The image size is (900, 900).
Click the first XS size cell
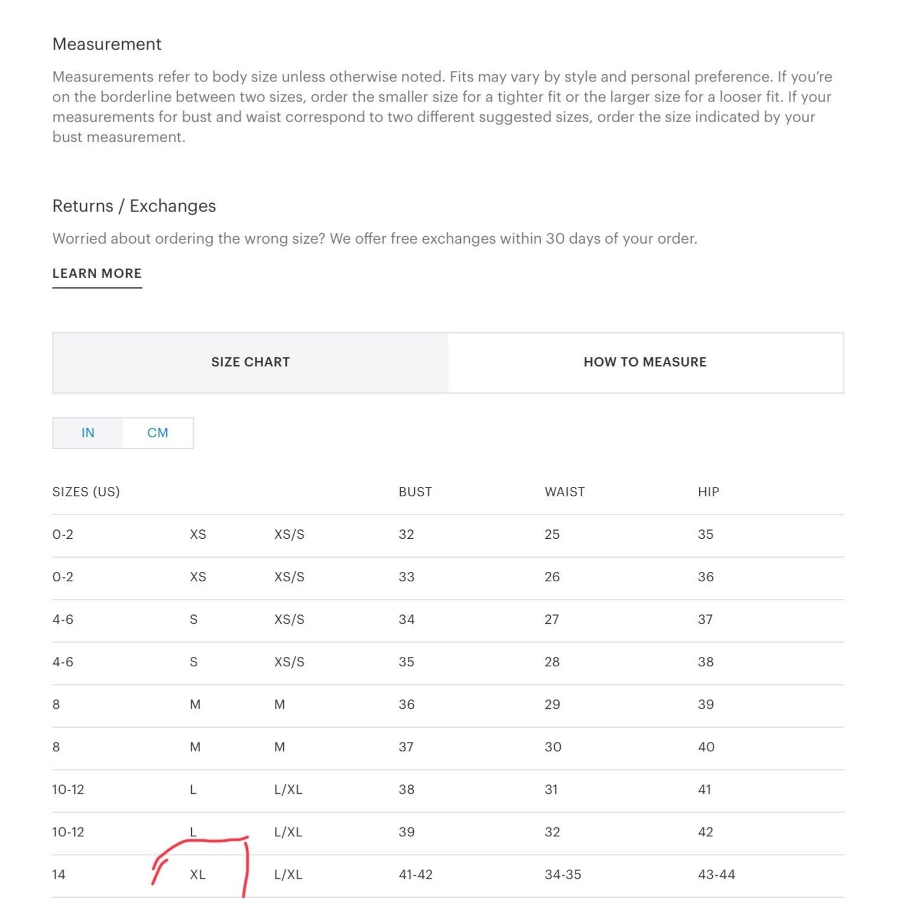point(198,535)
